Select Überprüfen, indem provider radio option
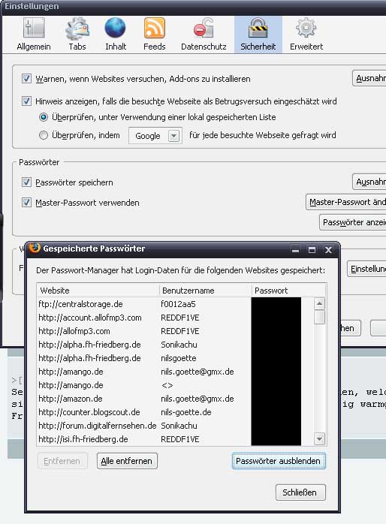This screenshot has width=386, height=524. coord(44,135)
